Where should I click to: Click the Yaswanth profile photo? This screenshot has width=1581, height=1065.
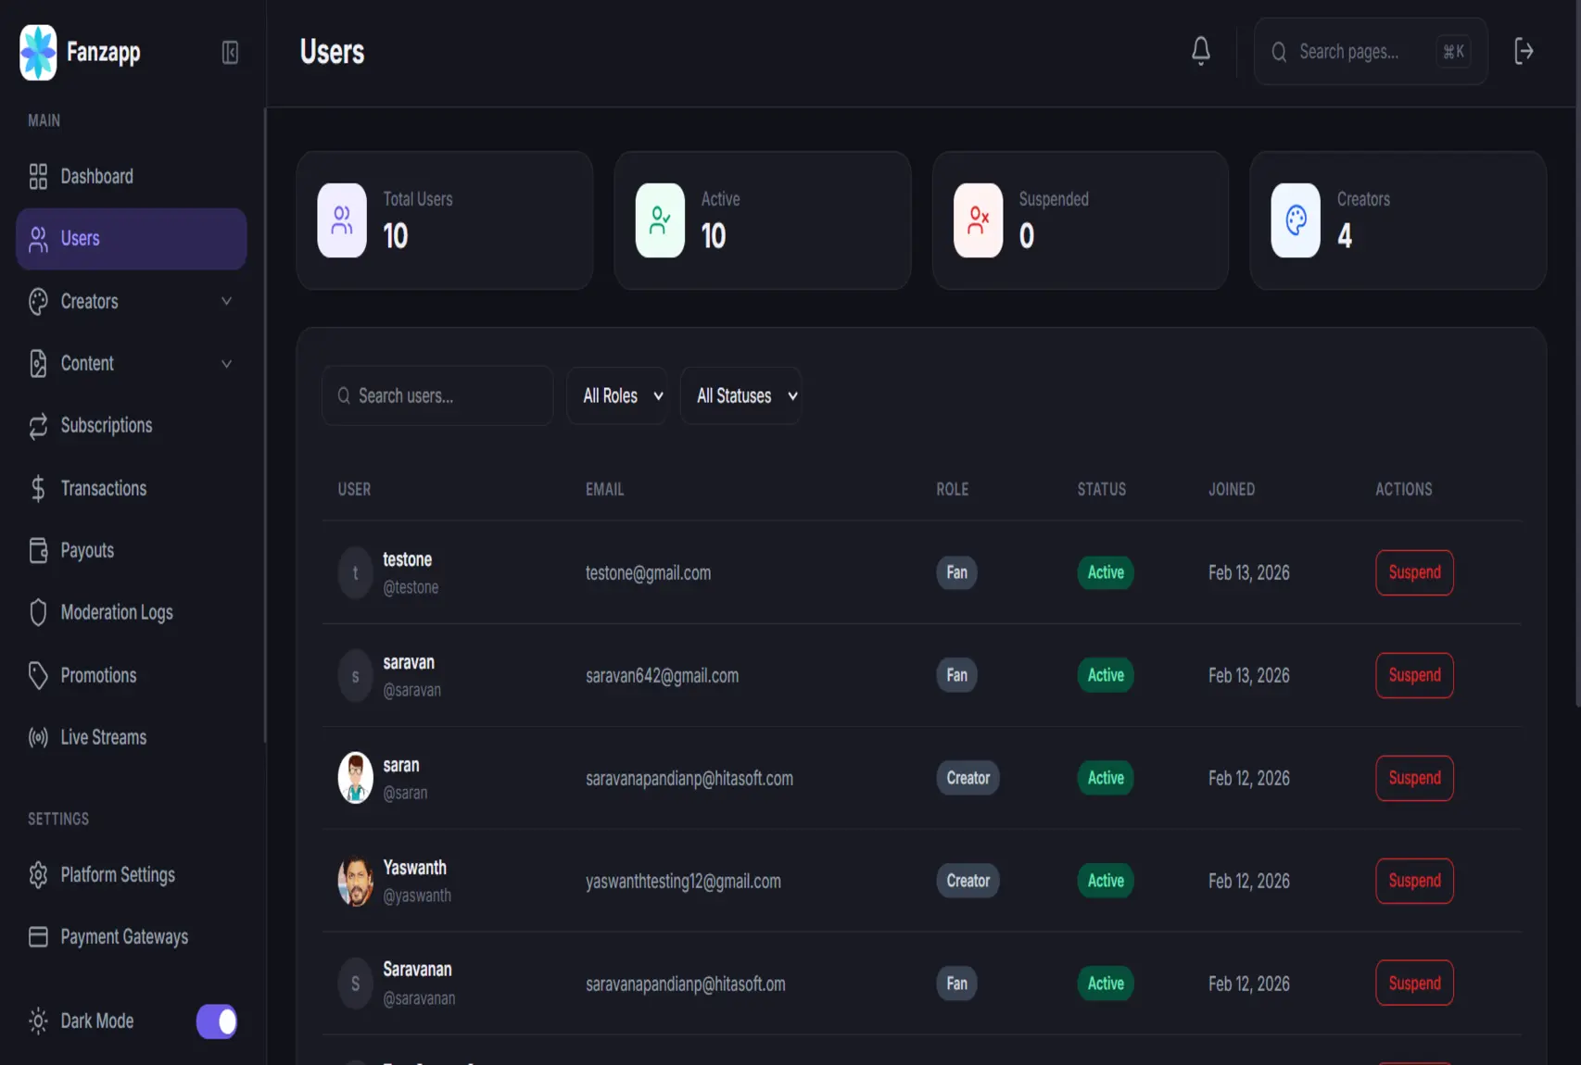(355, 881)
